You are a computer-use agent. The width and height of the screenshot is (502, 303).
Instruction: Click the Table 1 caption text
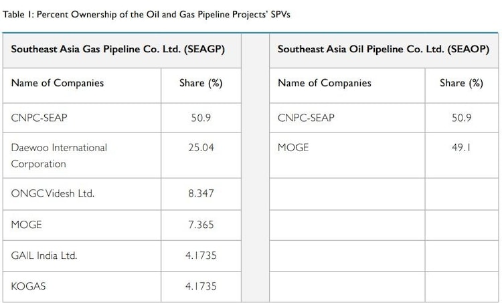pos(147,14)
